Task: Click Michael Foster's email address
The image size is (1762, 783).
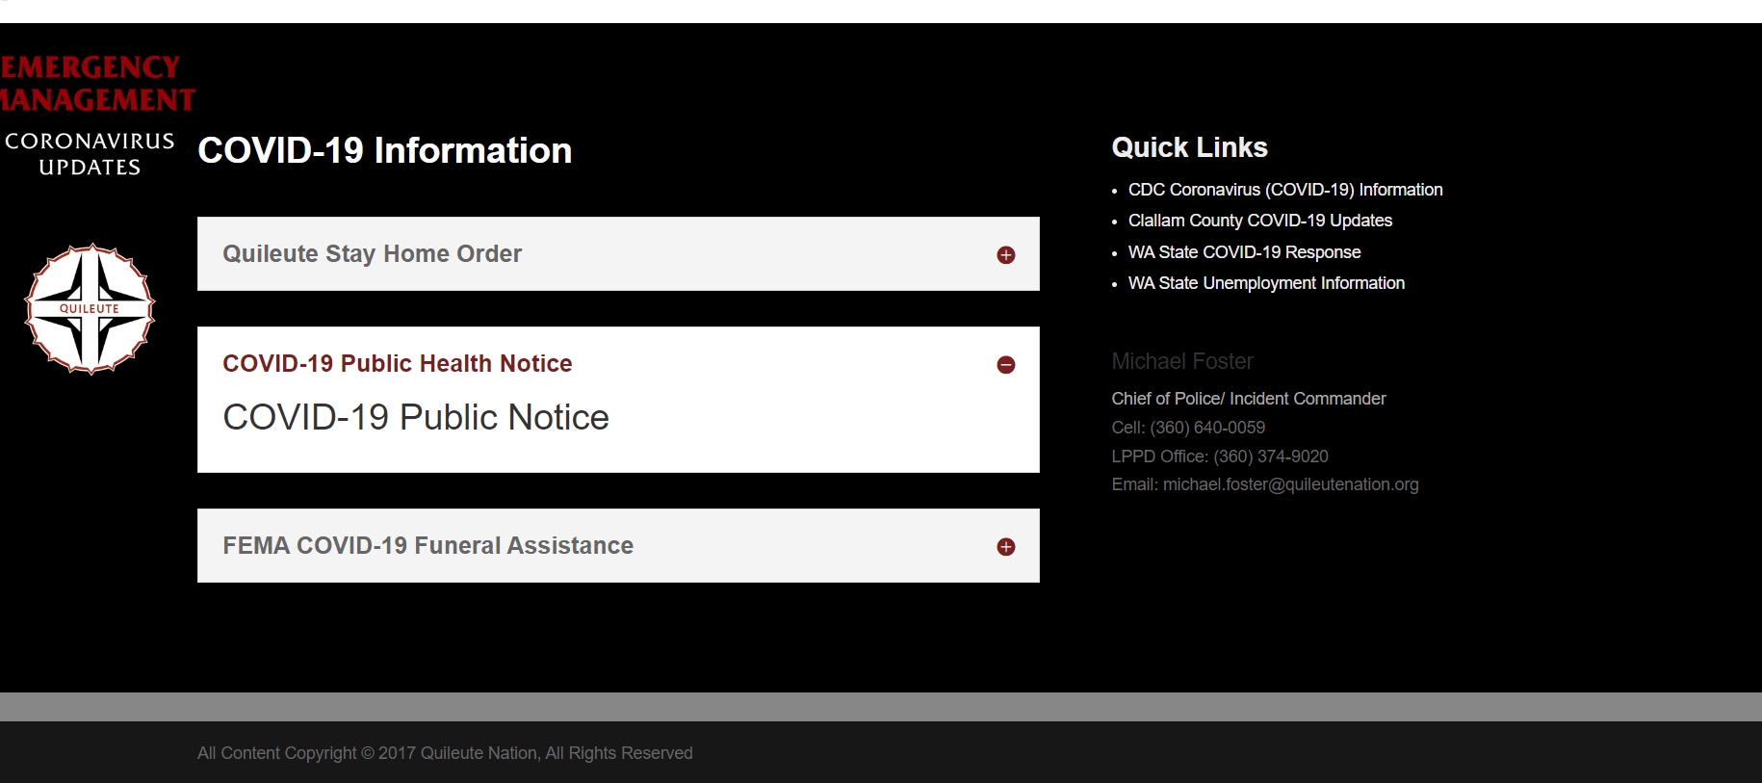Action: 1290,484
